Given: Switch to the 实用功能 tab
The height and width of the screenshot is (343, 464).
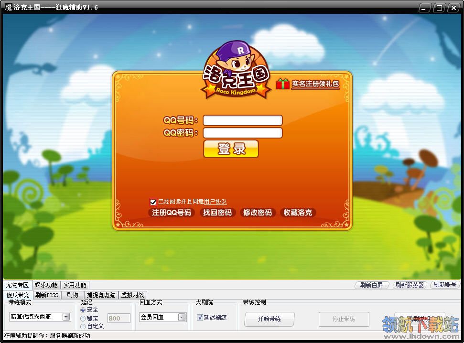Looking at the screenshot, I should pos(75,285).
